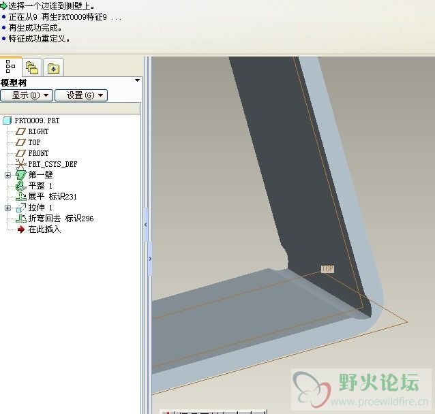Click the 模型树 panel dropdown arrow
The image size is (435, 414).
click(137, 80)
